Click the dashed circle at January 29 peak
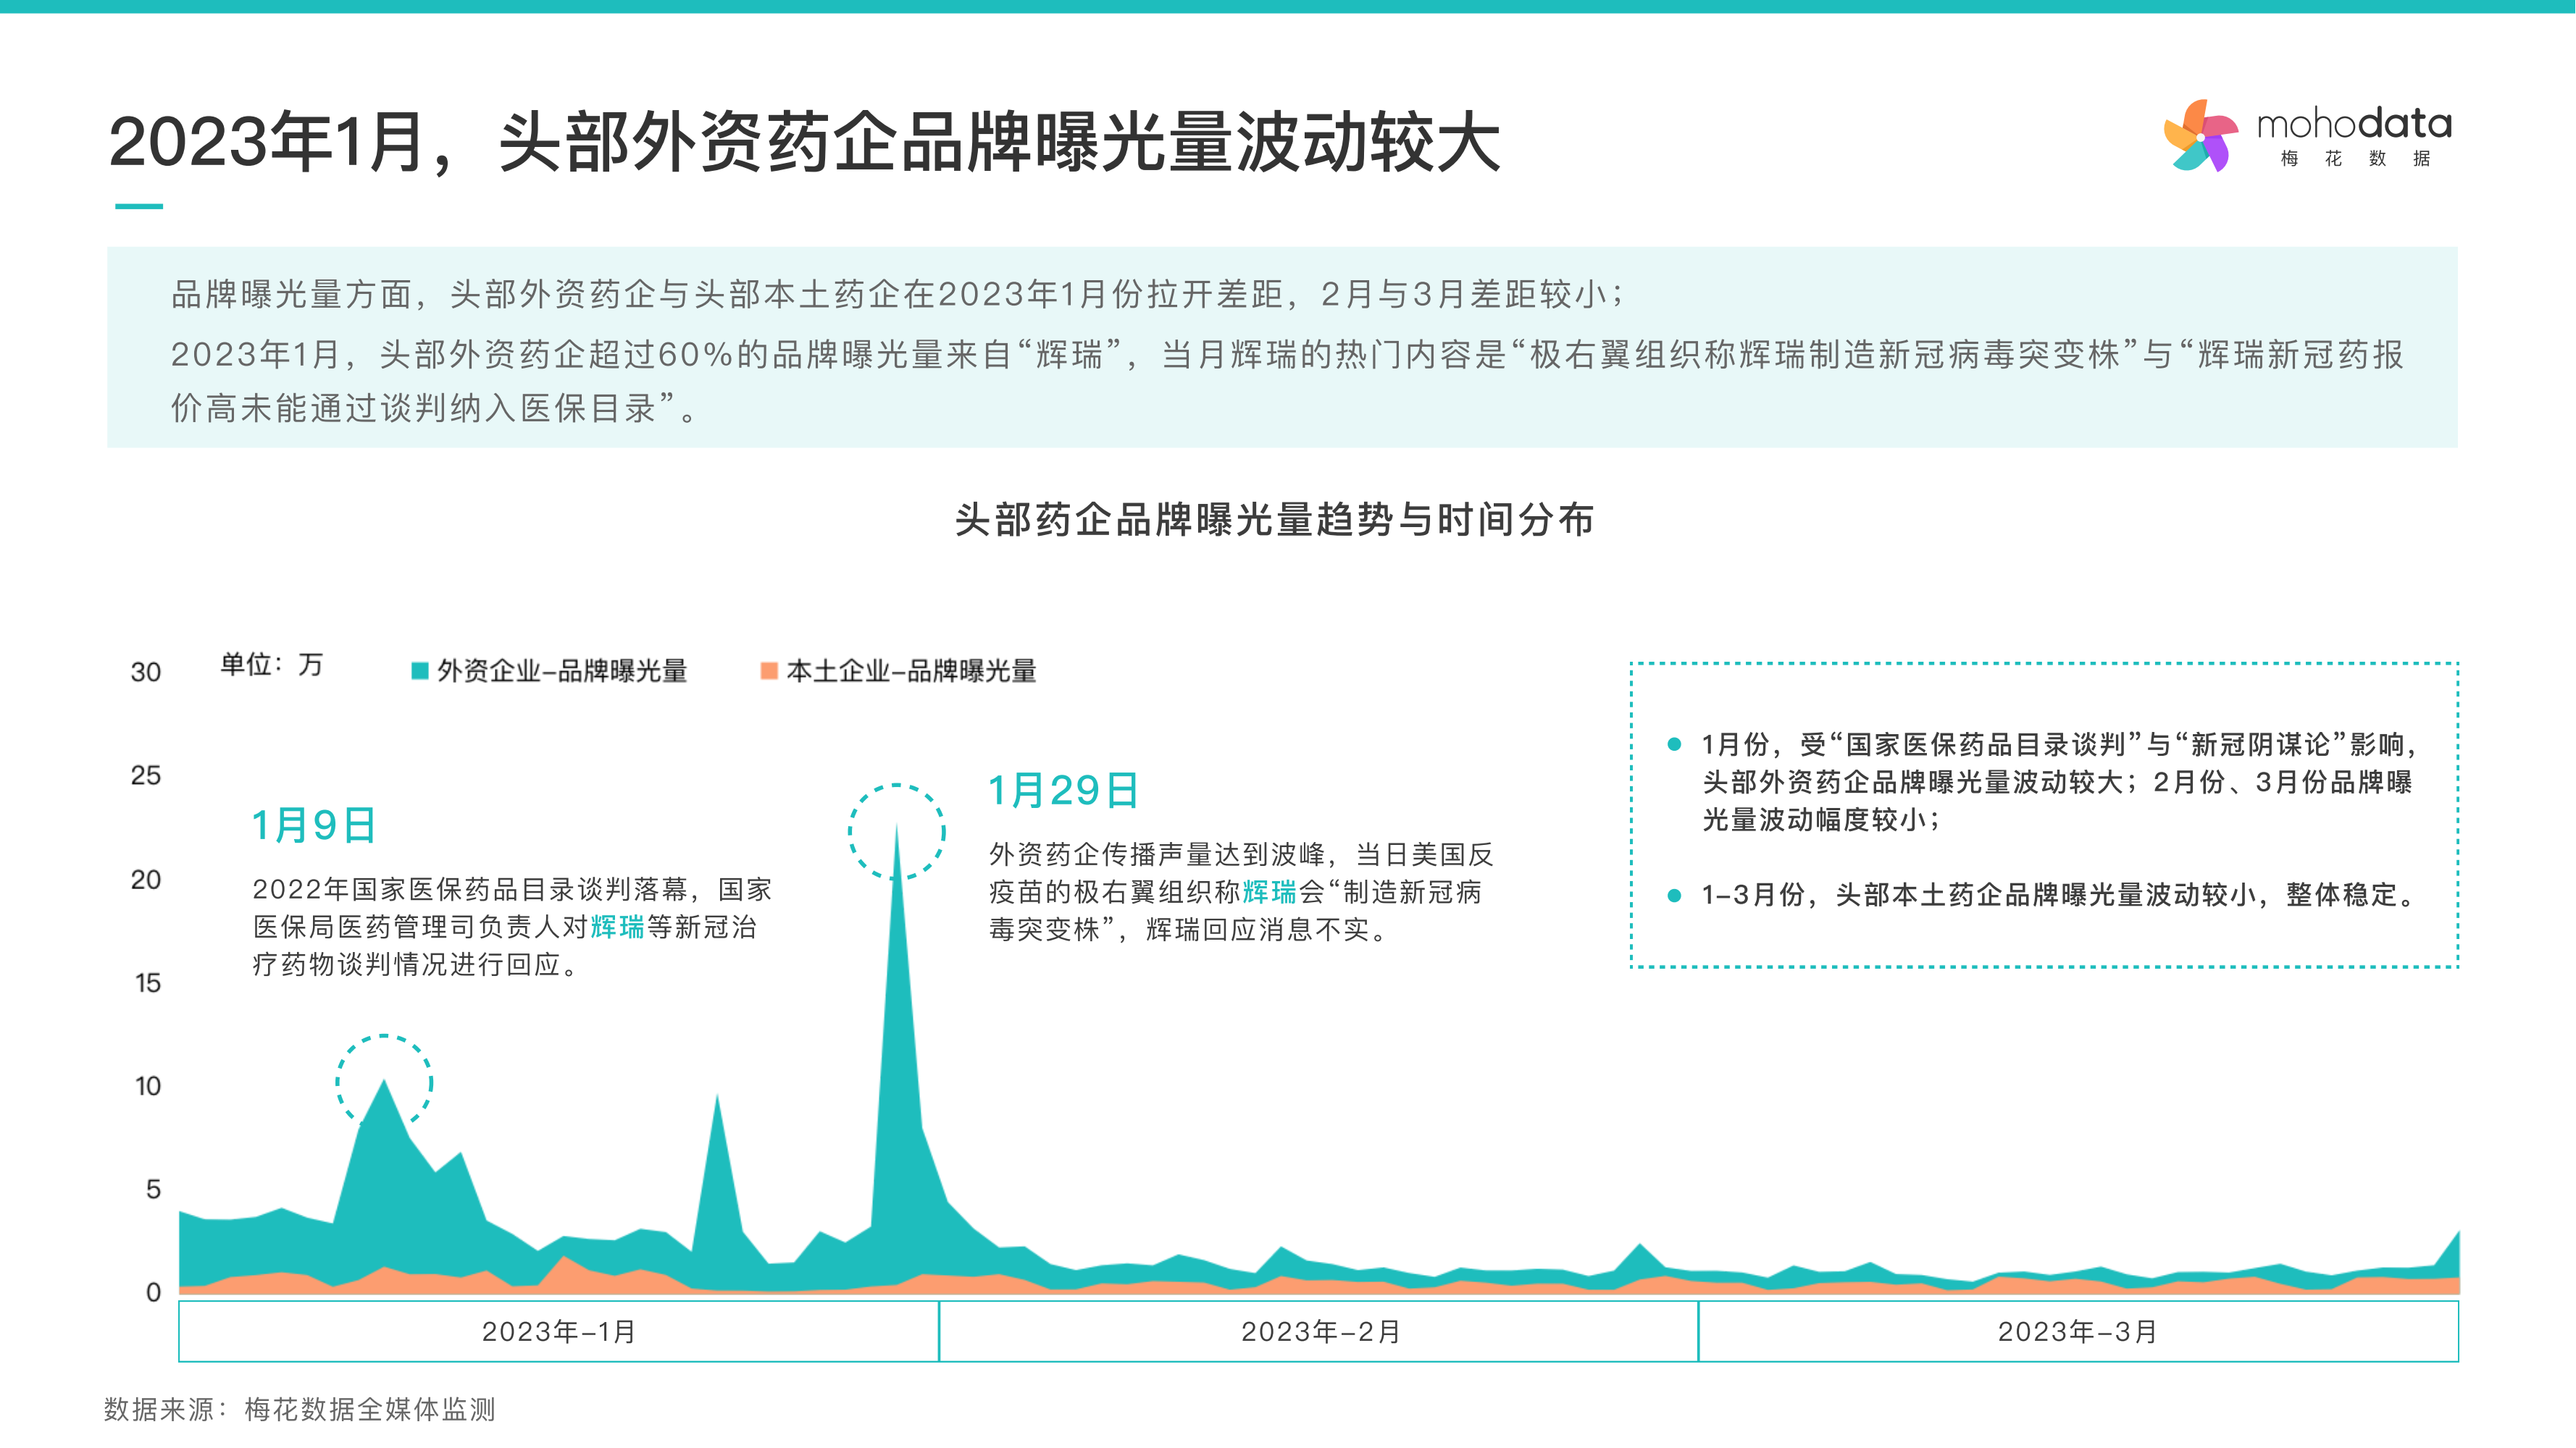Screen dimensions: 2576x1448 click(x=897, y=831)
